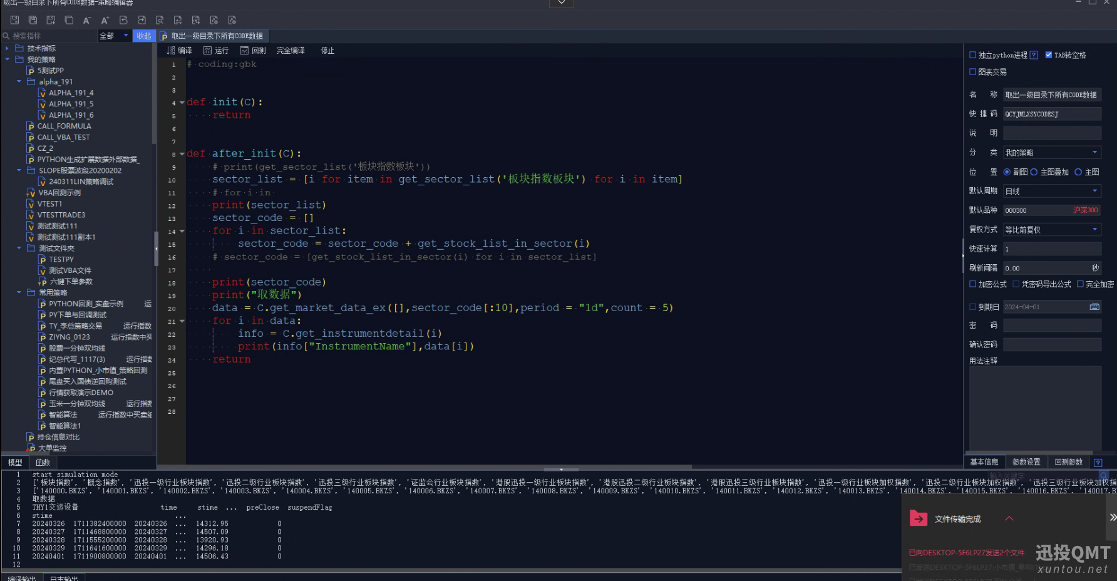Switch to the 参数设置 tab
The image size is (1117, 581).
click(1026, 462)
